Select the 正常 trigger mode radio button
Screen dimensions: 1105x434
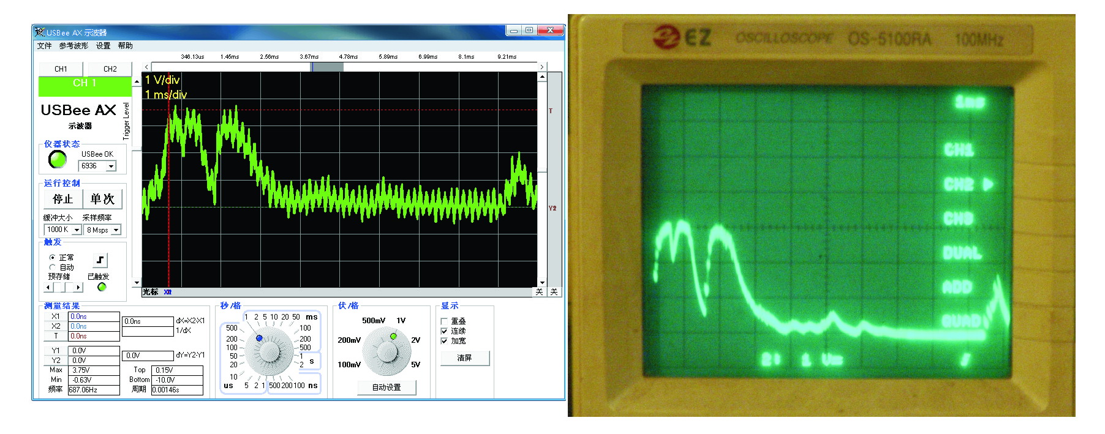point(52,258)
